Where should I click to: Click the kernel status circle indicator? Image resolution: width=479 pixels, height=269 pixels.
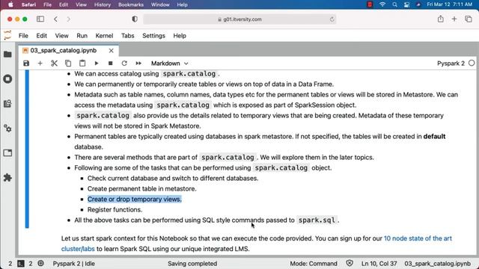coord(472,63)
